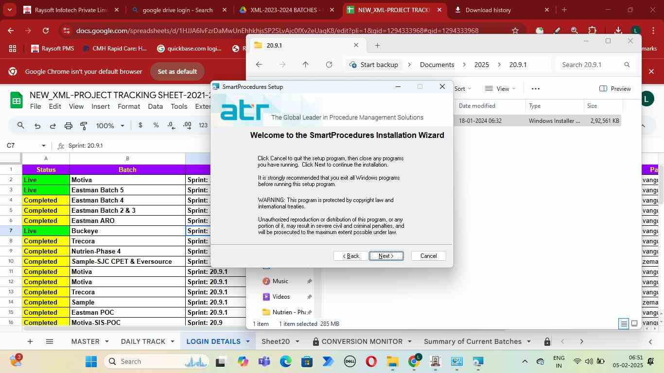Reload the Chrome page
664x373 pixels.
[x=46, y=31]
